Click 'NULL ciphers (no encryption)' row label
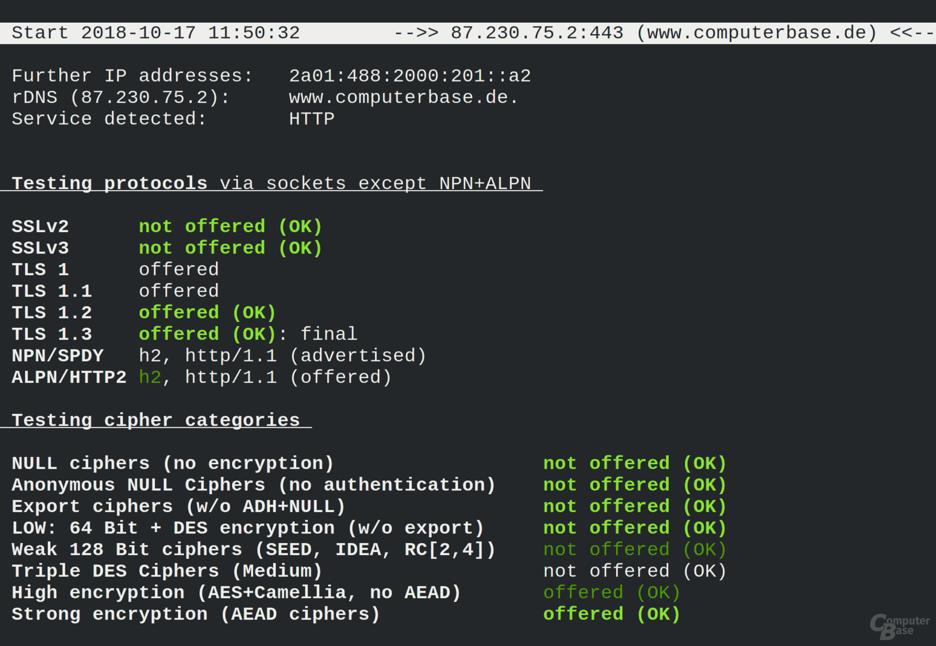 173,464
